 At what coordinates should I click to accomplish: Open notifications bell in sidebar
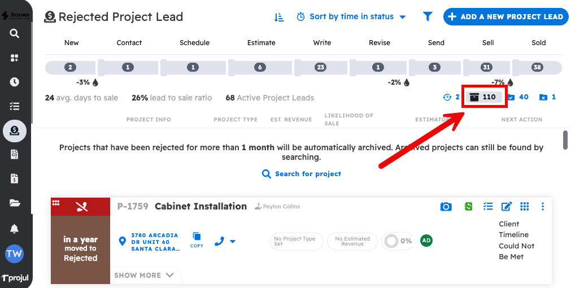tap(15, 229)
